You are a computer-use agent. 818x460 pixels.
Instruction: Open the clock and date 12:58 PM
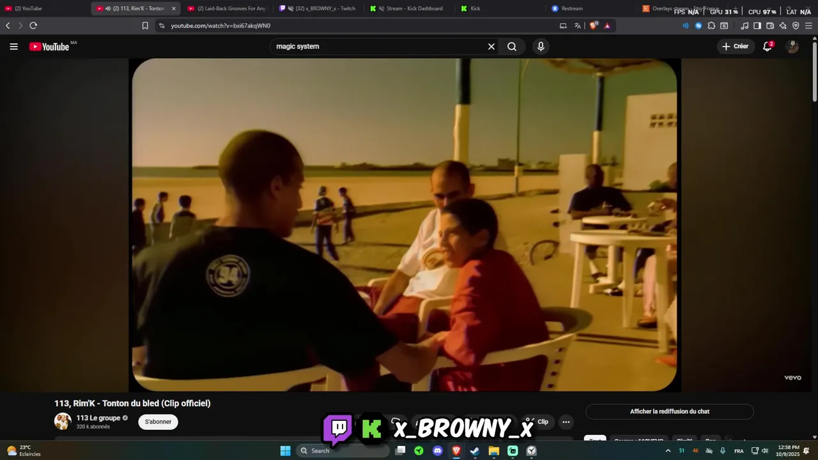click(787, 450)
